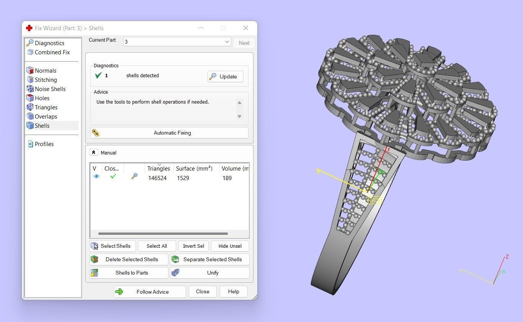
Task: Click Follow Advice button
Action: pos(150,292)
